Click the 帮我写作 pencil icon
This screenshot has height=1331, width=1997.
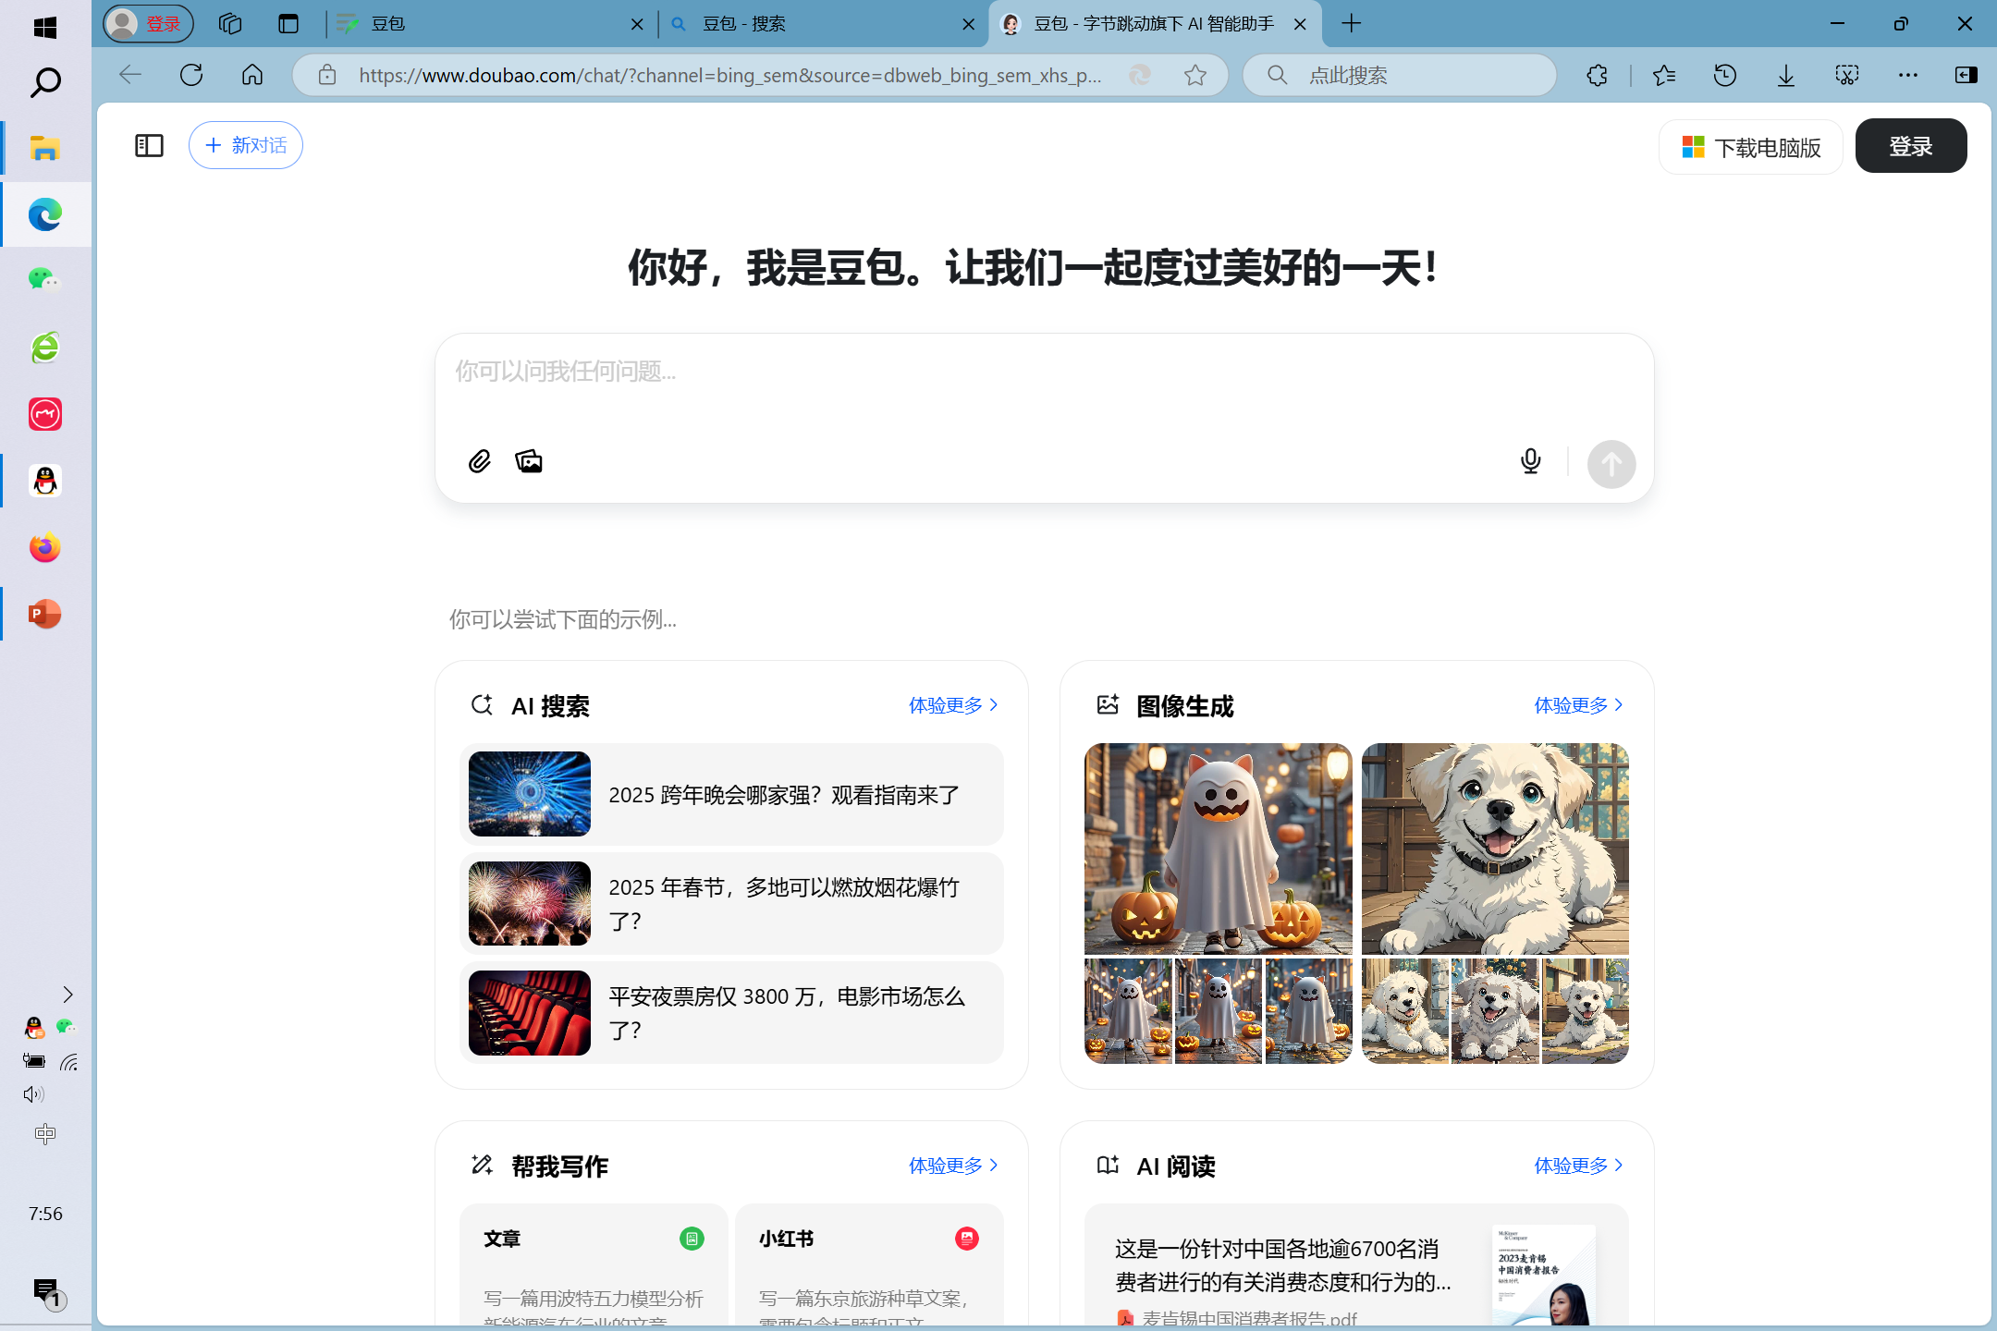[x=482, y=1165]
